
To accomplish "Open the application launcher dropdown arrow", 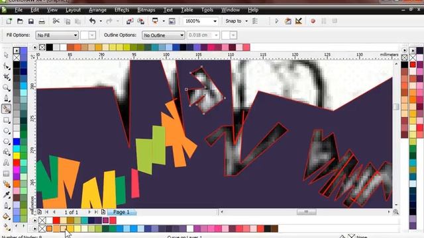I will coord(164,21).
